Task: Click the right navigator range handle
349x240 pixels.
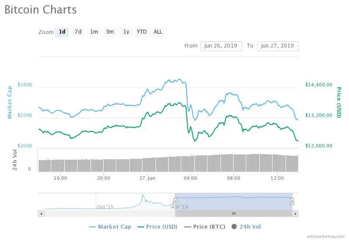Action: [x=292, y=201]
